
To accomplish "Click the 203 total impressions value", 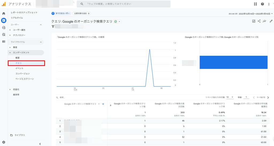I will [x=182, y=113].
